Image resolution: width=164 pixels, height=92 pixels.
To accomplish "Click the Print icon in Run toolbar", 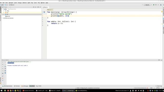I will [5, 71].
